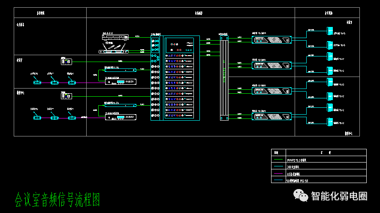The height and width of the screenshot is (213, 380).
Task: Select the third conference microphone in the bottom row
Action: click(x=72, y=116)
